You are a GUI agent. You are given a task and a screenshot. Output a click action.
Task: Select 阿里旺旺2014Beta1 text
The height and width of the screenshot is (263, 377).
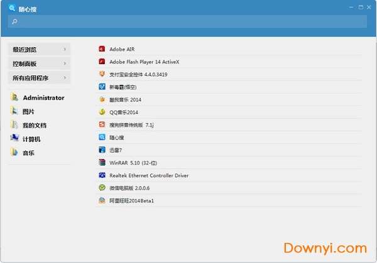click(x=131, y=201)
